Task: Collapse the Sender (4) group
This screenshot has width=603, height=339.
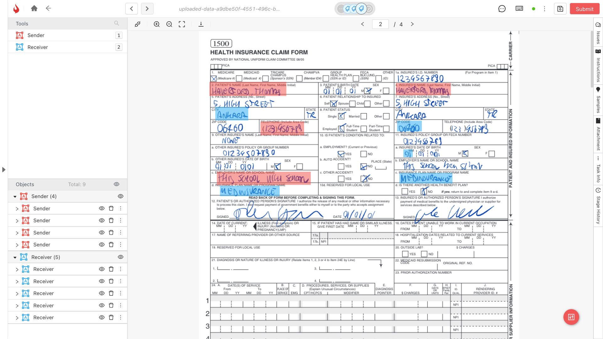Action: coord(15,196)
